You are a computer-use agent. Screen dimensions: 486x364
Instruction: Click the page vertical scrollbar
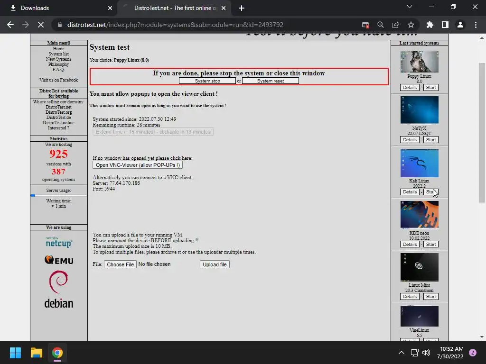(482, 133)
